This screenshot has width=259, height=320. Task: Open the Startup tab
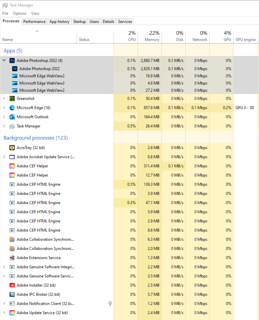(80, 22)
